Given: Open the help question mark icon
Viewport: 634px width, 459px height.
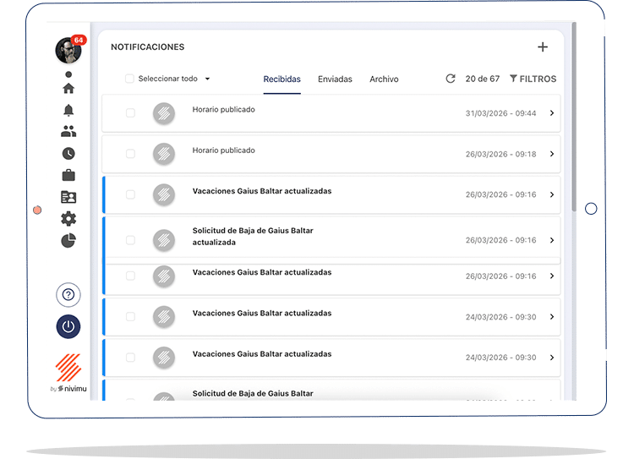Looking at the screenshot, I should pos(68,295).
